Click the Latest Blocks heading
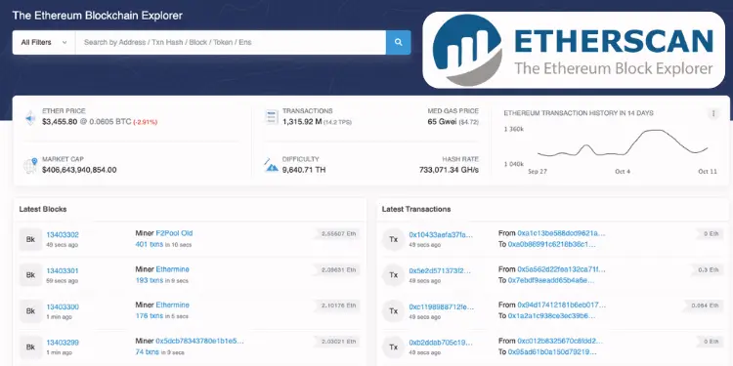 tap(43, 209)
